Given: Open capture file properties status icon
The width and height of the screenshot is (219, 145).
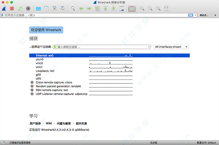Looking at the screenshot, I should [3, 142].
